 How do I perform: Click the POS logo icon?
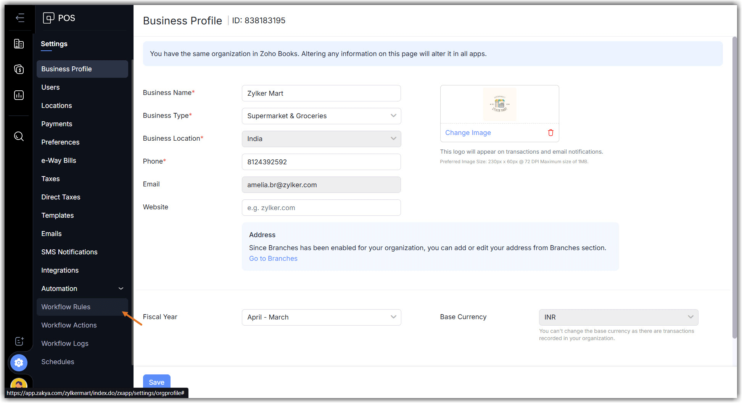[49, 18]
